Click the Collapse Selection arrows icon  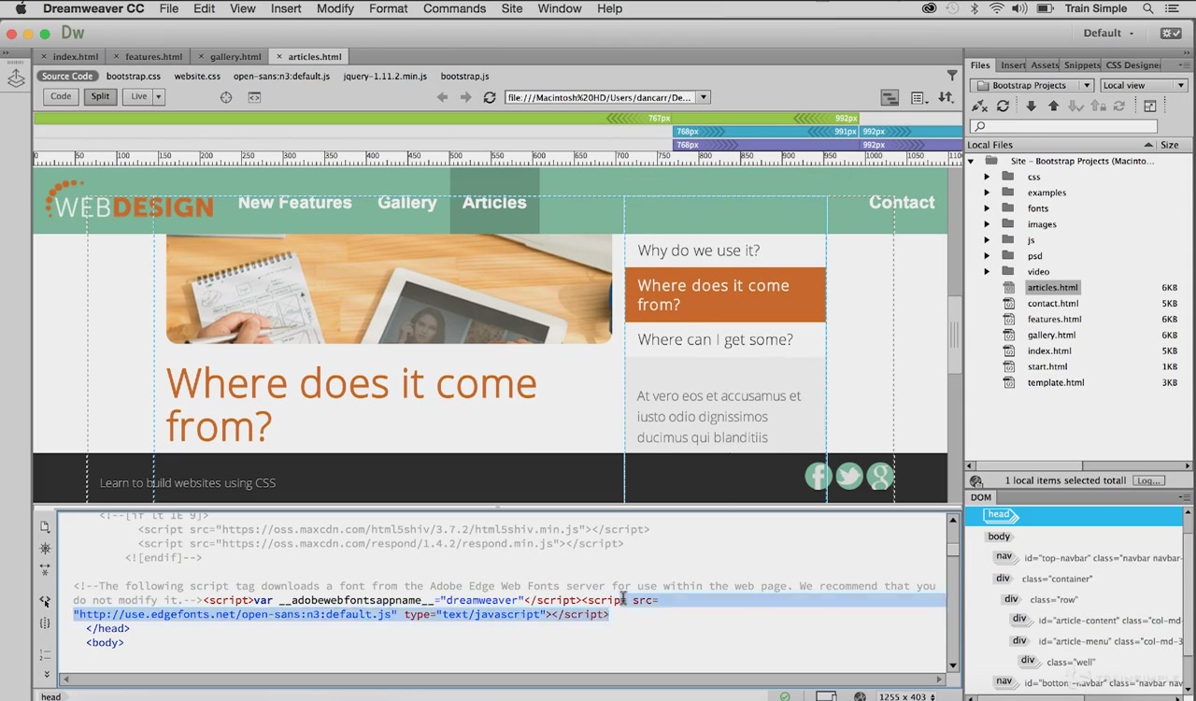click(x=45, y=569)
